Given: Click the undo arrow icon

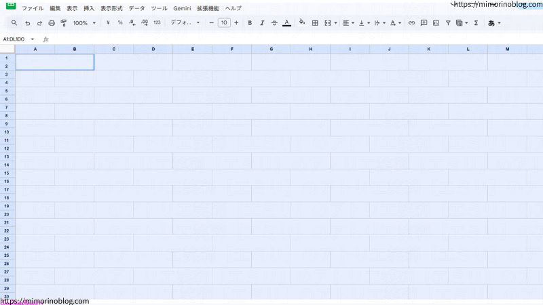Looking at the screenshot, I should pos(27,22).
